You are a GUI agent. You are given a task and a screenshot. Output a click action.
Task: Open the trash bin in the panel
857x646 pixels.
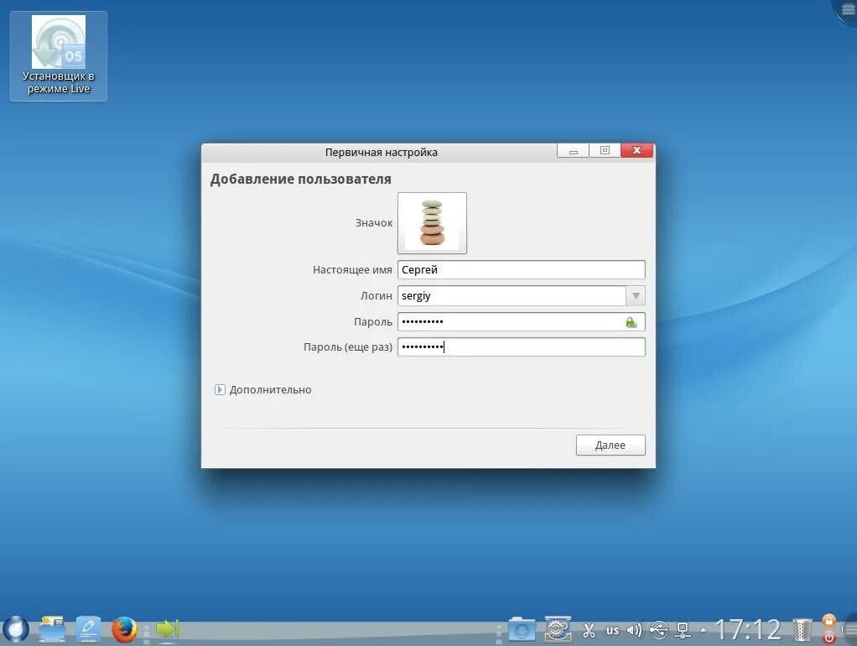tap(802, 629)
